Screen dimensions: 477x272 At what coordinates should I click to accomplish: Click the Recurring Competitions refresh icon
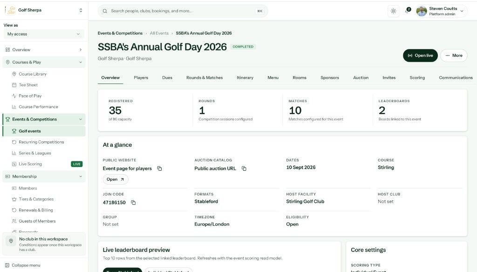(14, 142)
